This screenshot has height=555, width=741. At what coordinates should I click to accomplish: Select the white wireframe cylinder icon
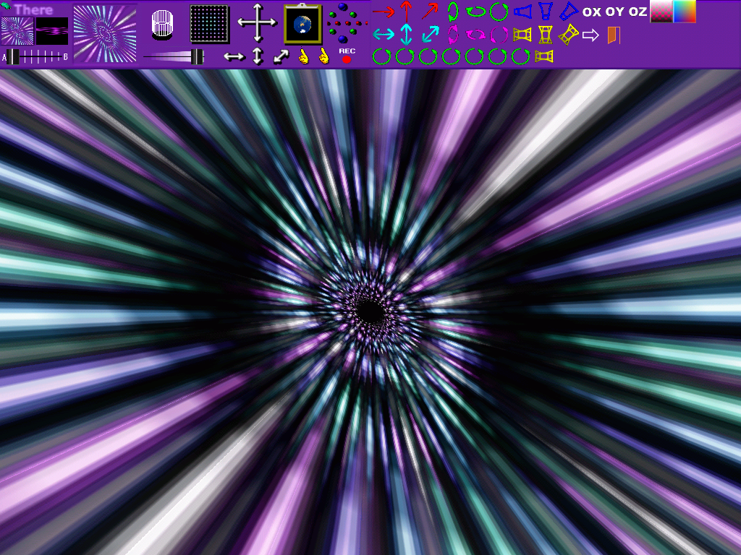coord(162,24)
